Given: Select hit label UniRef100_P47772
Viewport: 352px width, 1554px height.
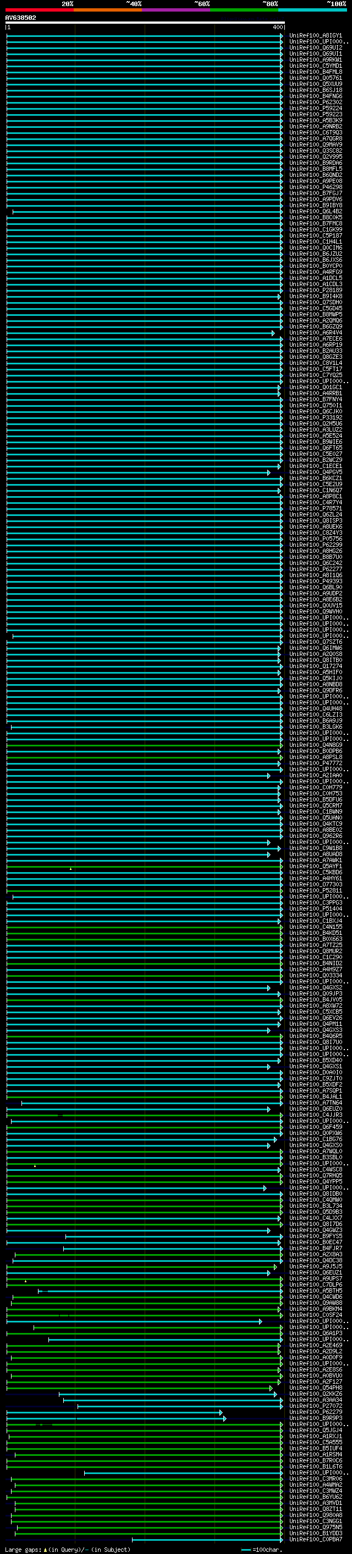Looking at the screenshot, I should point(315,763).
